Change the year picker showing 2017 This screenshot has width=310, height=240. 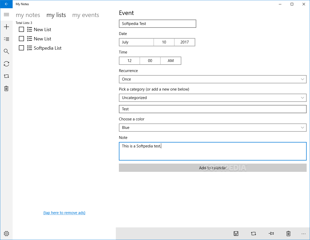[x=185, y=42]
